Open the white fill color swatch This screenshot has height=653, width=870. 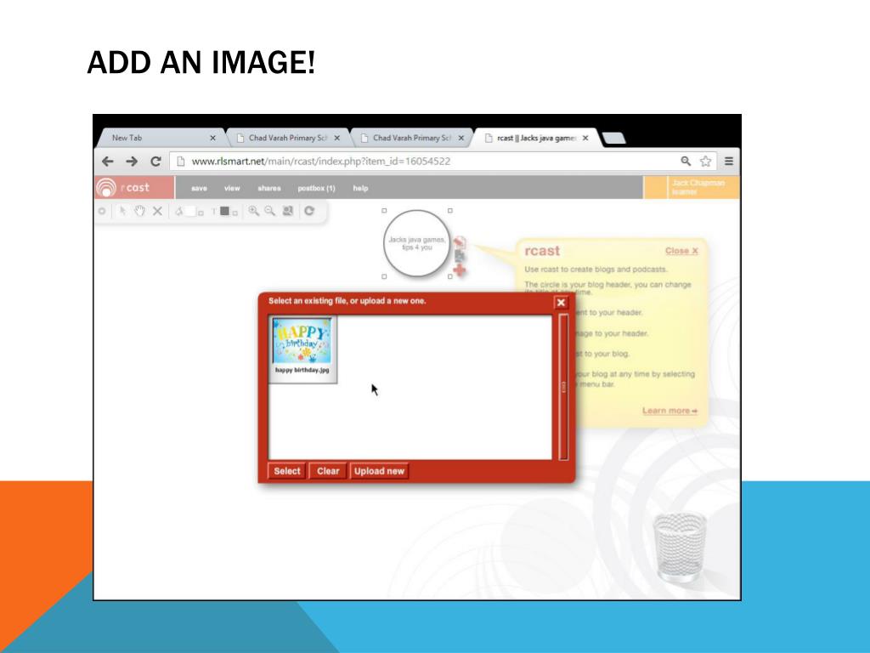coord(190,211)
